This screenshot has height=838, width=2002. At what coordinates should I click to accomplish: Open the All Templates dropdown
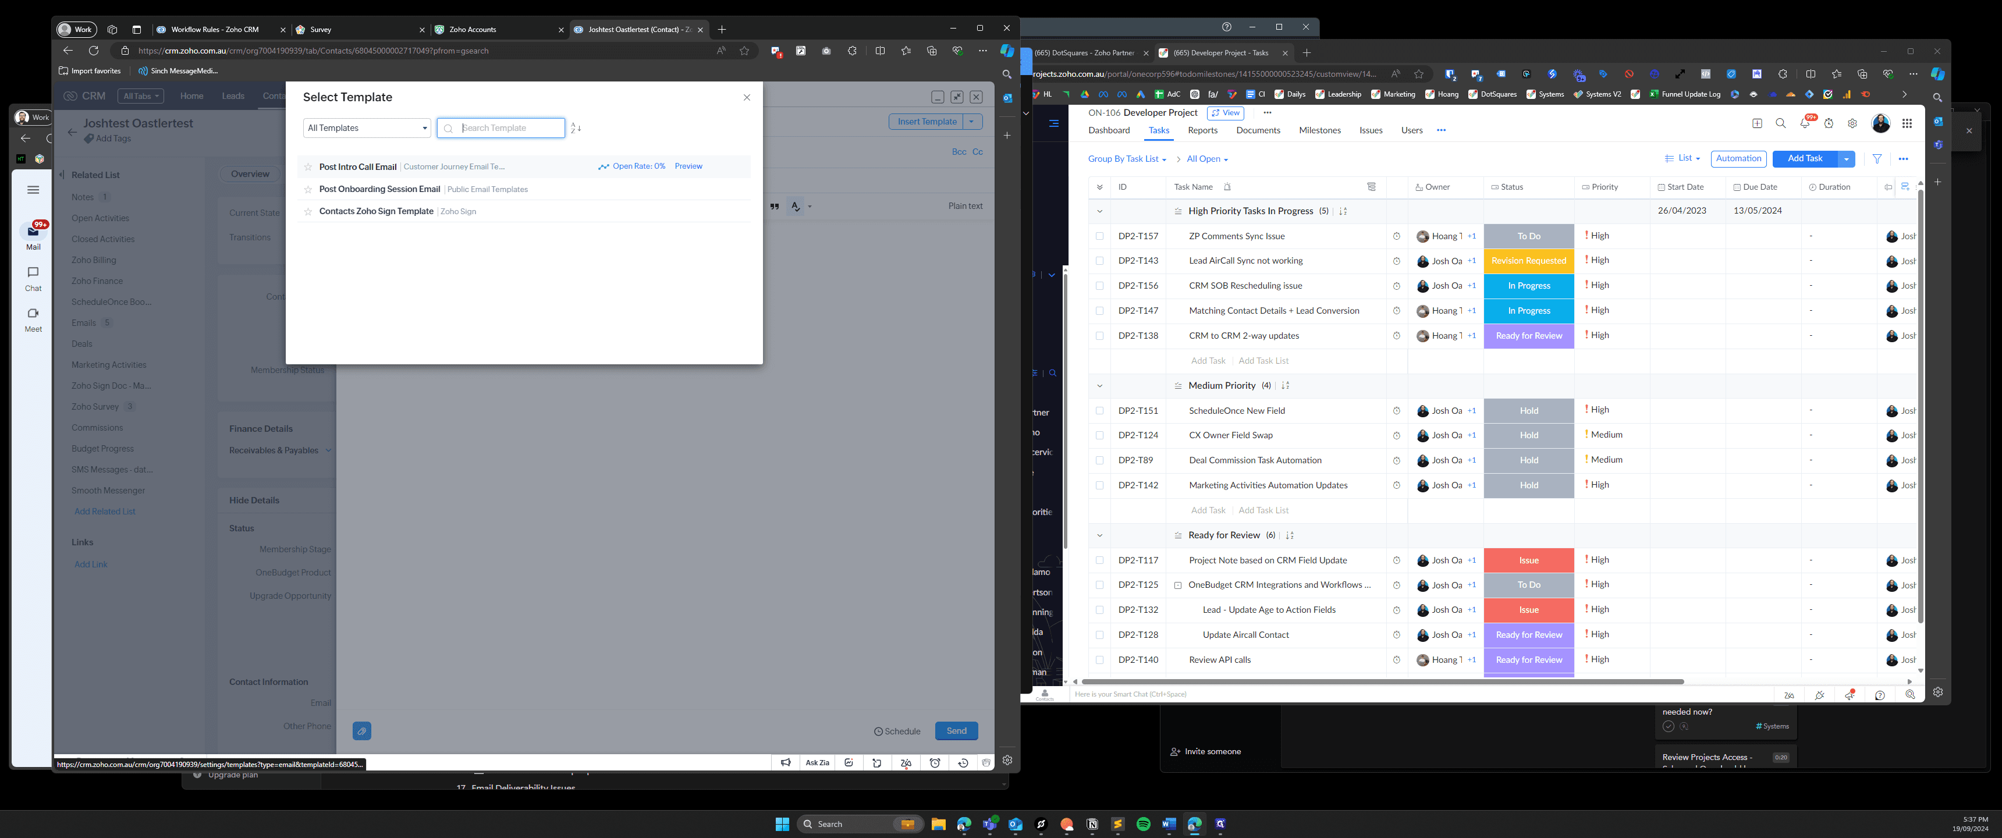pos(367,128)
